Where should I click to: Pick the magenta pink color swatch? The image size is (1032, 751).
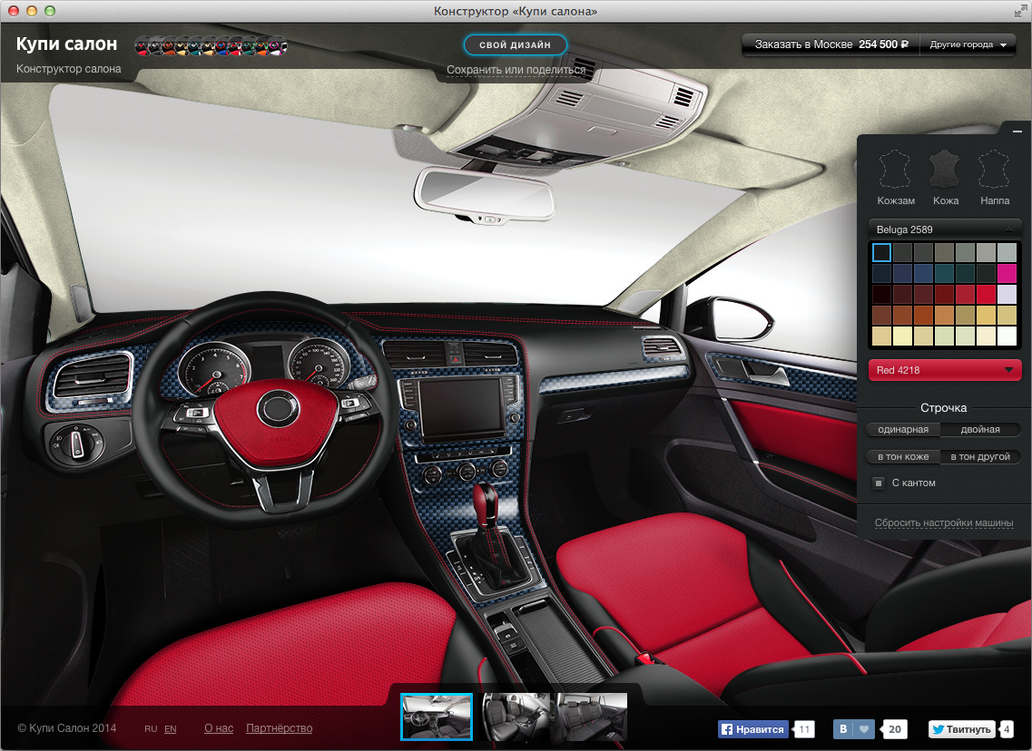(x=1007, y=273)
